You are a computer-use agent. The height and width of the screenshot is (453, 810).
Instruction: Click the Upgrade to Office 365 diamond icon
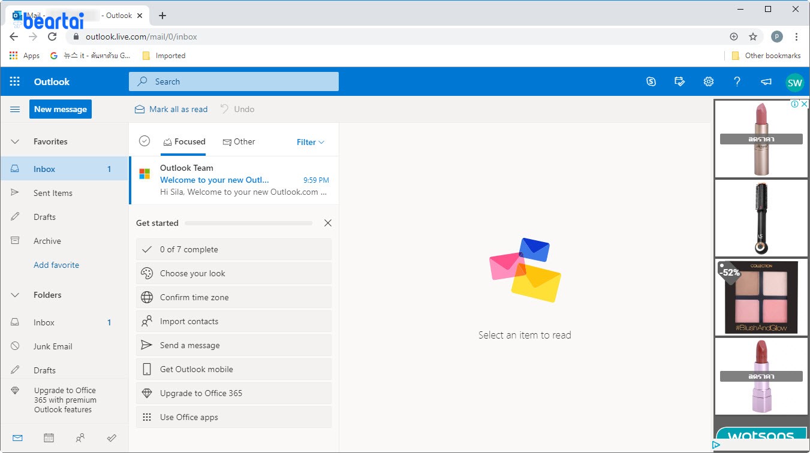click(x=147, y=393)
